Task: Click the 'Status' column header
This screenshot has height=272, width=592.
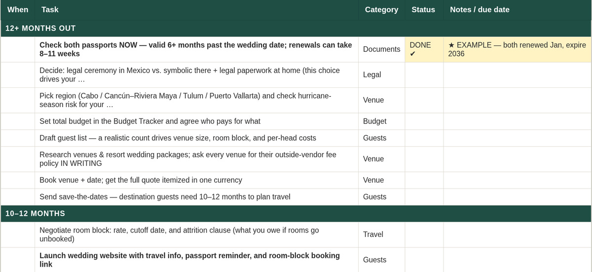Action: 423,10
